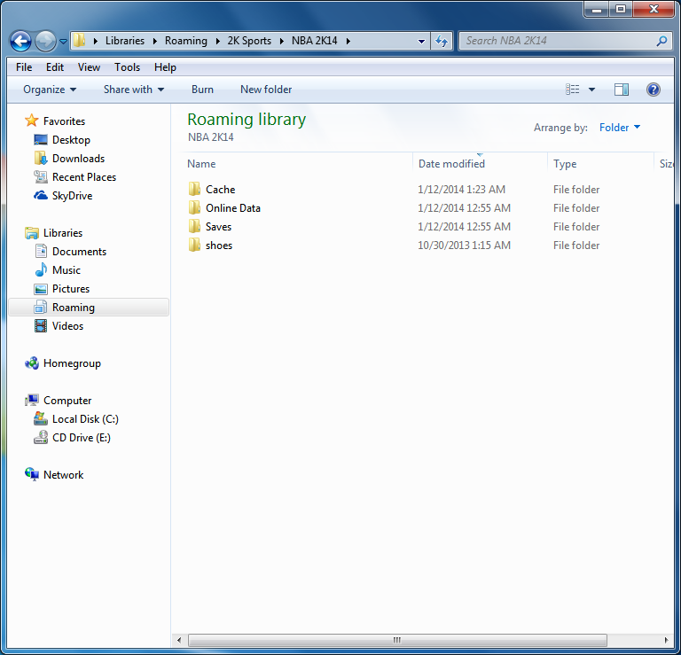Viewport: 681px width, 655px height.
Task: Select Computer in the navigation pane
Action: [67, 401]
